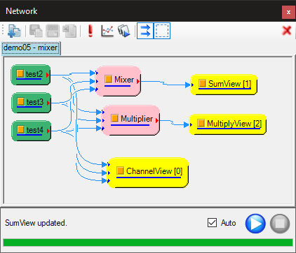Open the line chart plot icon

[x=107, y=31]
